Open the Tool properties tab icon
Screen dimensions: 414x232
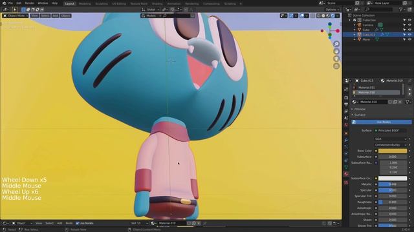click(346, 90)
